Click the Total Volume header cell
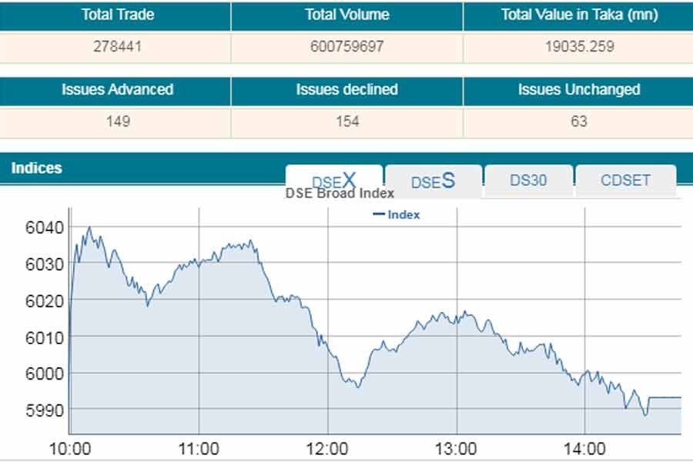This screenshot has width=693, height=462. tap(346, 15)
